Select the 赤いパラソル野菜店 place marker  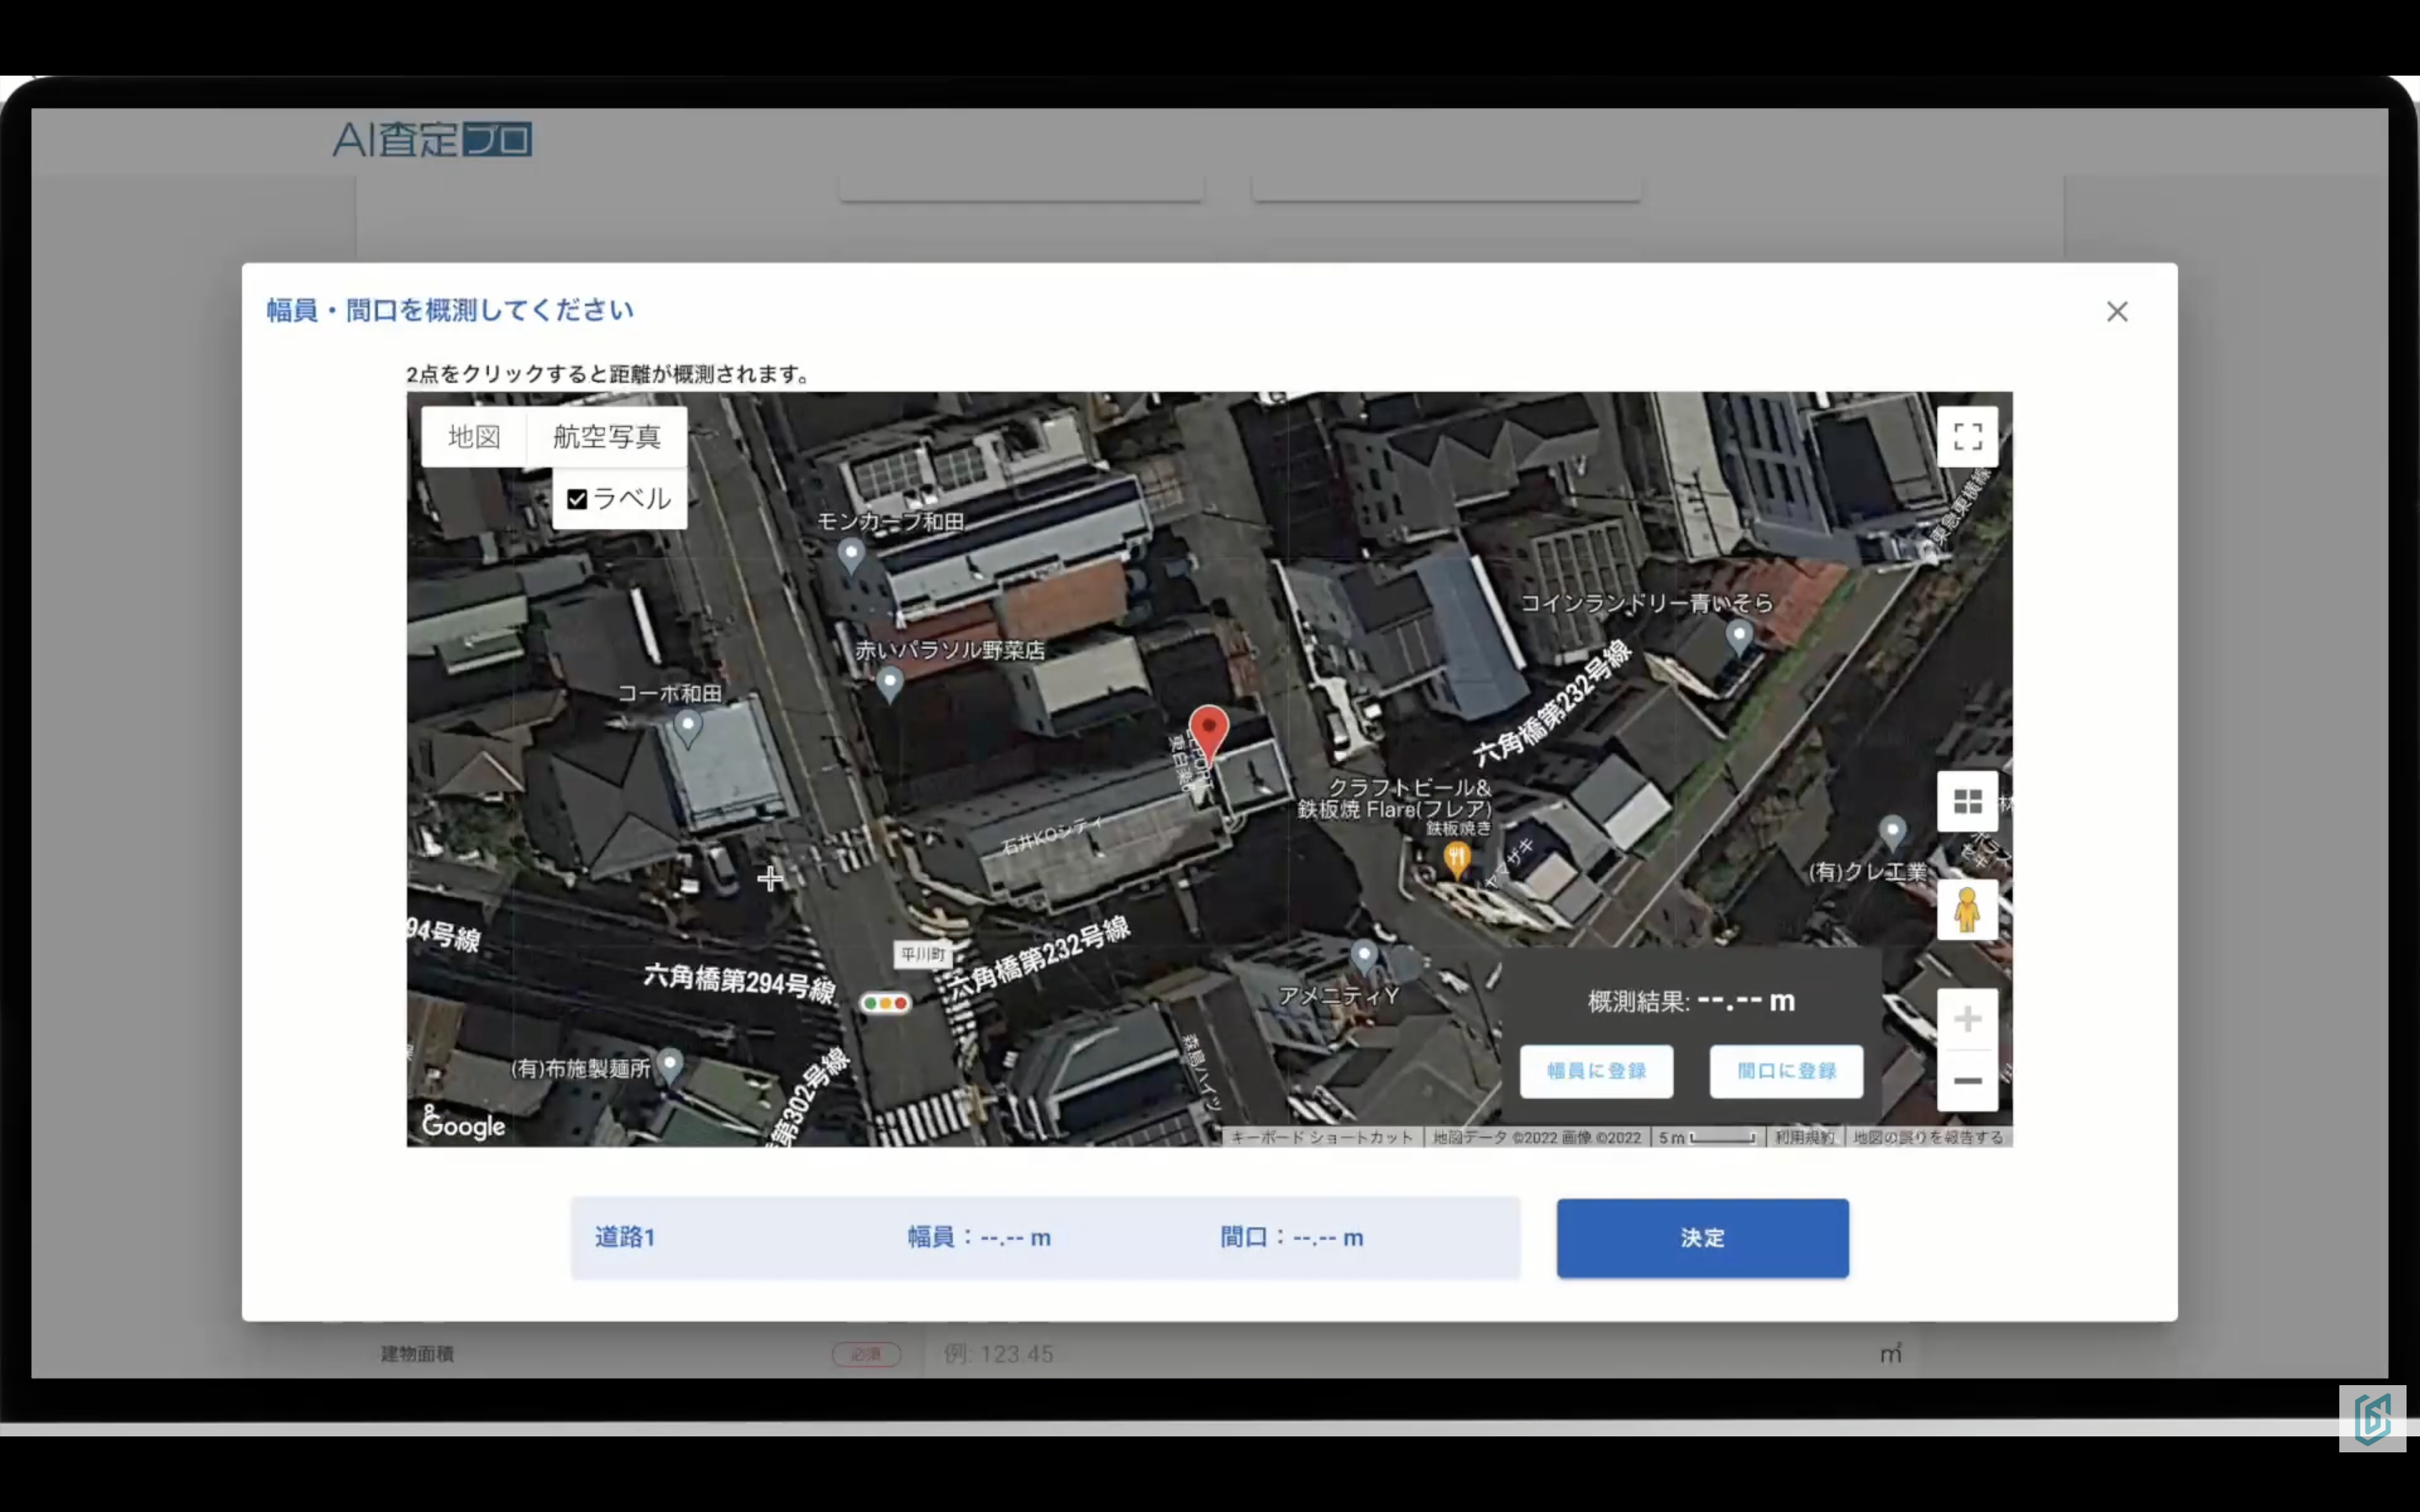click(x=889, y=685)
